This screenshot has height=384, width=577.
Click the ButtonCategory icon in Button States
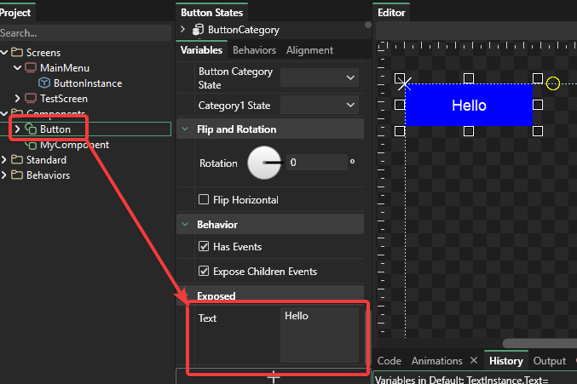[199, 30]
